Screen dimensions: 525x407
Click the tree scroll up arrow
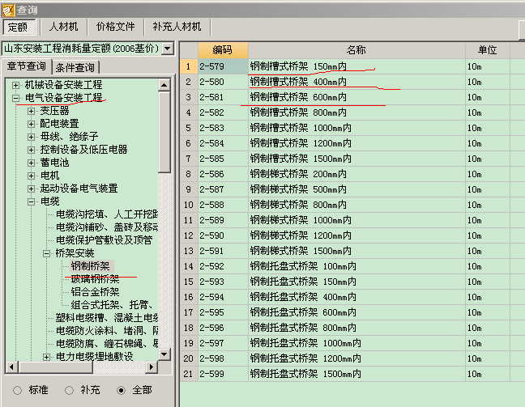(x=164, y=85)
